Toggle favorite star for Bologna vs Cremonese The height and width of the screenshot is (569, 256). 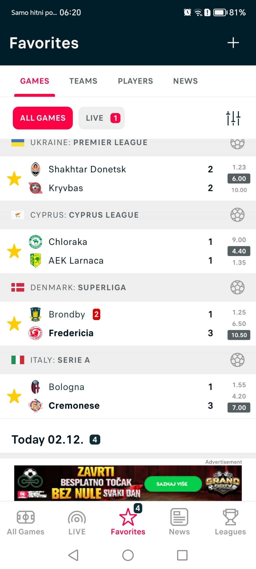coord(14,396)
